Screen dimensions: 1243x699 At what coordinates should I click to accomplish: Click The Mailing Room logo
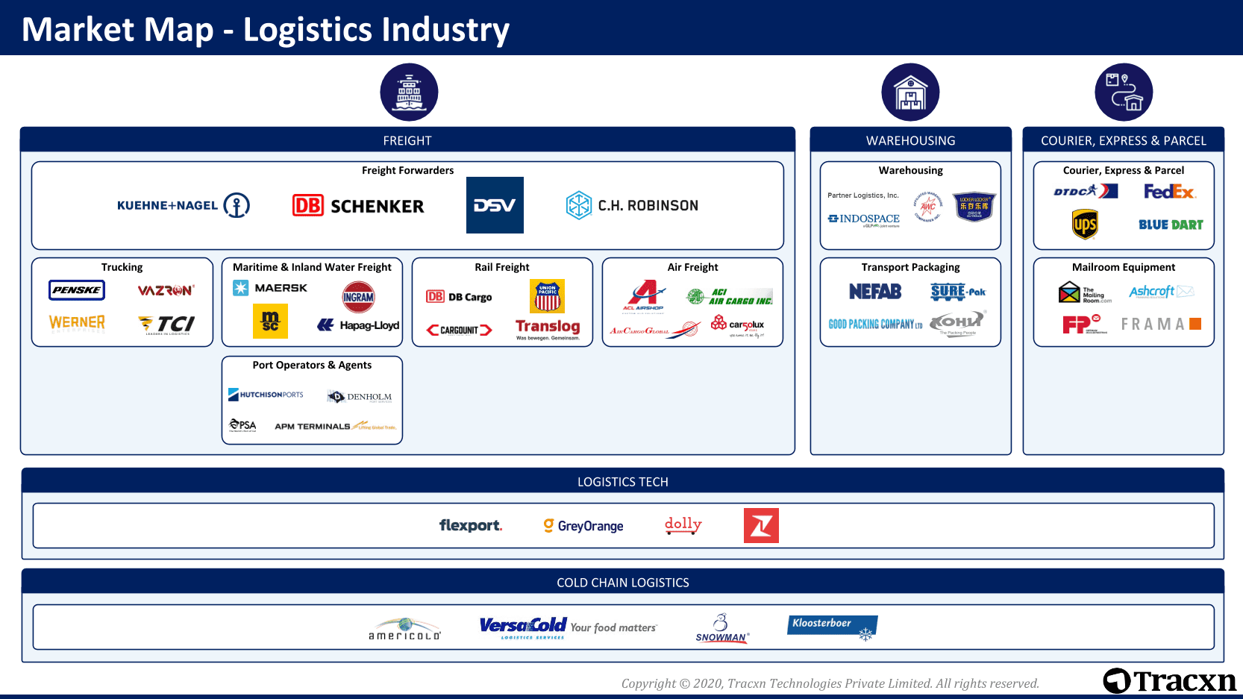click(x=1085, y=292)
